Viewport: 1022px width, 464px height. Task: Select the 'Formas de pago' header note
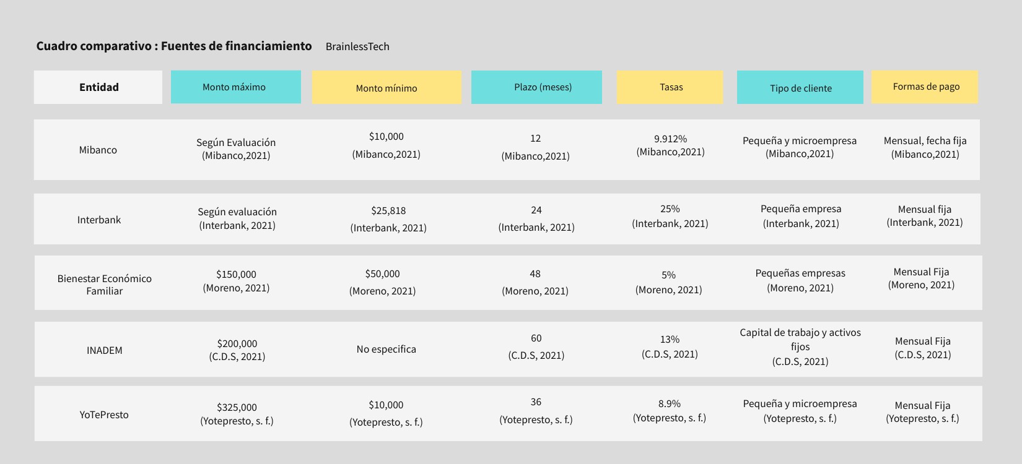tap(925, 87)
